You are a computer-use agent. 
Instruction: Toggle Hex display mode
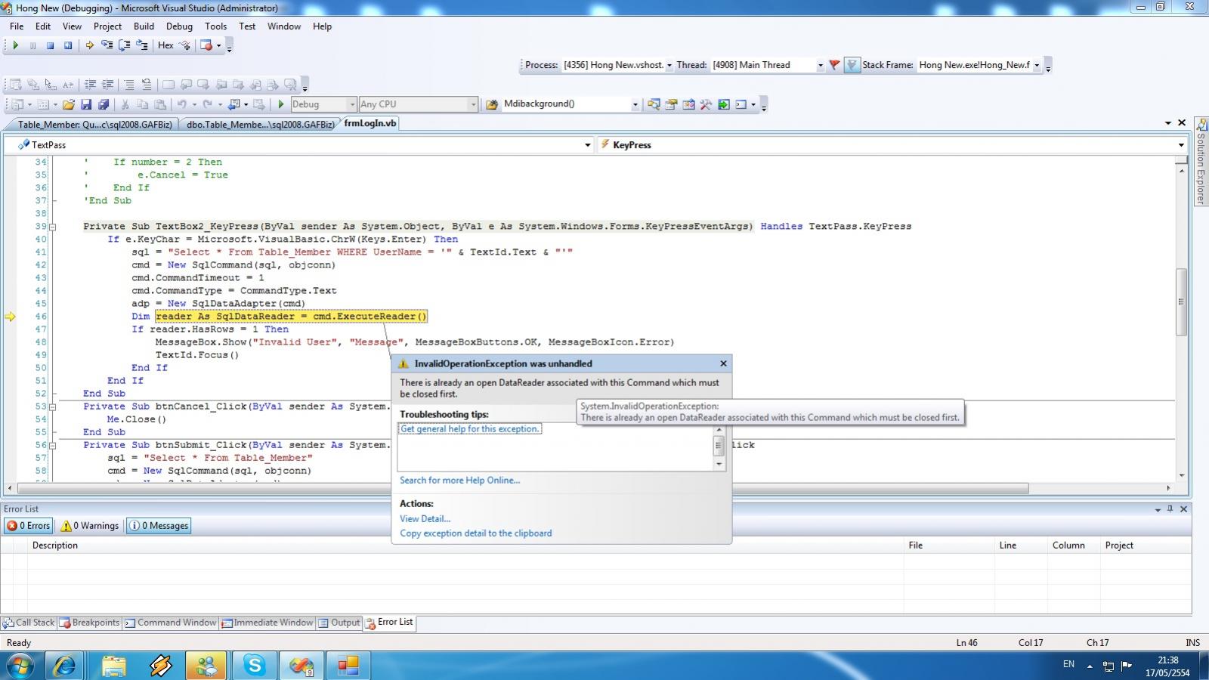pyautogui.click(x=165, y=45)
